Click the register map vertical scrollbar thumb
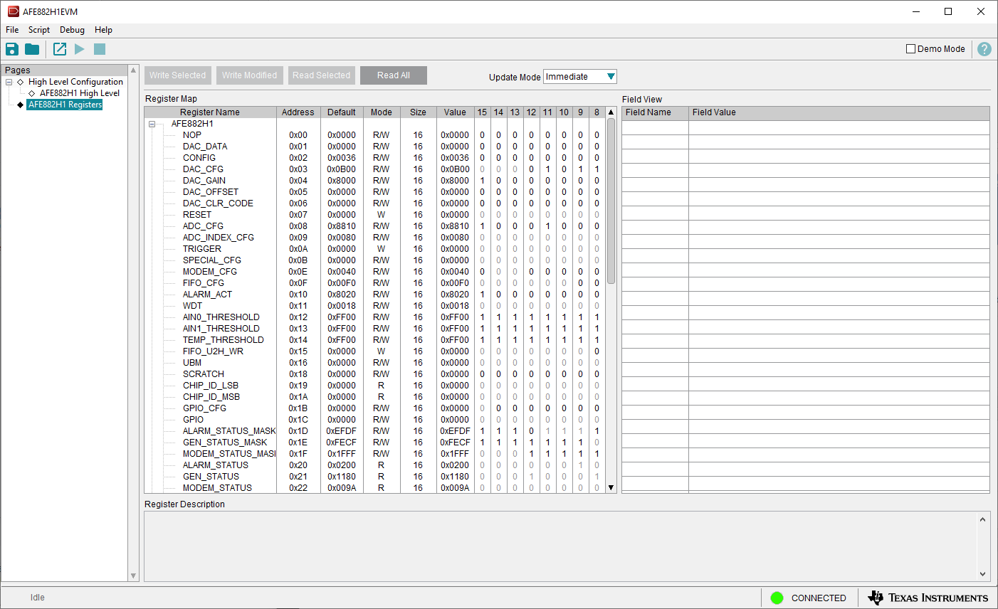The image size is (998, 609). tap(611, 201)
